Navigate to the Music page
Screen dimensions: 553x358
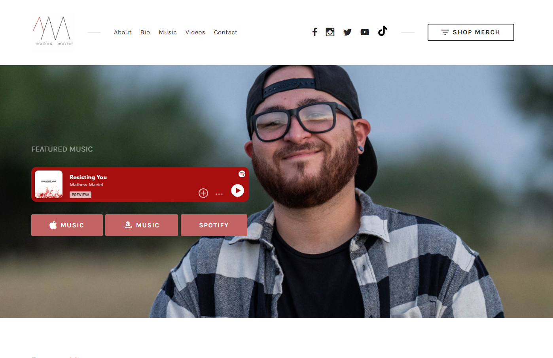(x=168, y=32)
